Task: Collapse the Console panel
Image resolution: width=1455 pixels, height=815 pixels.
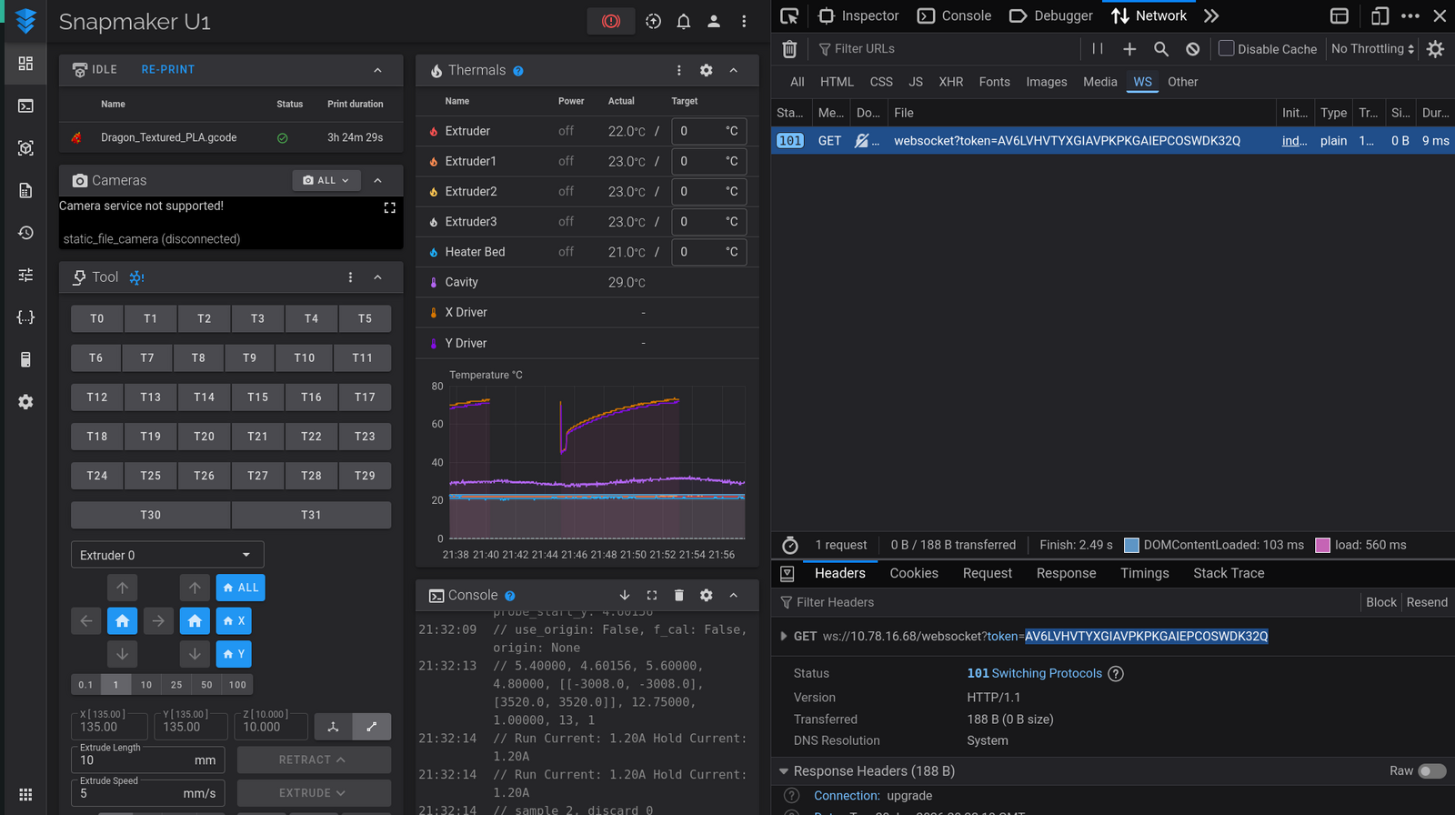Action: pyautogui.click(x=734, y=595)
